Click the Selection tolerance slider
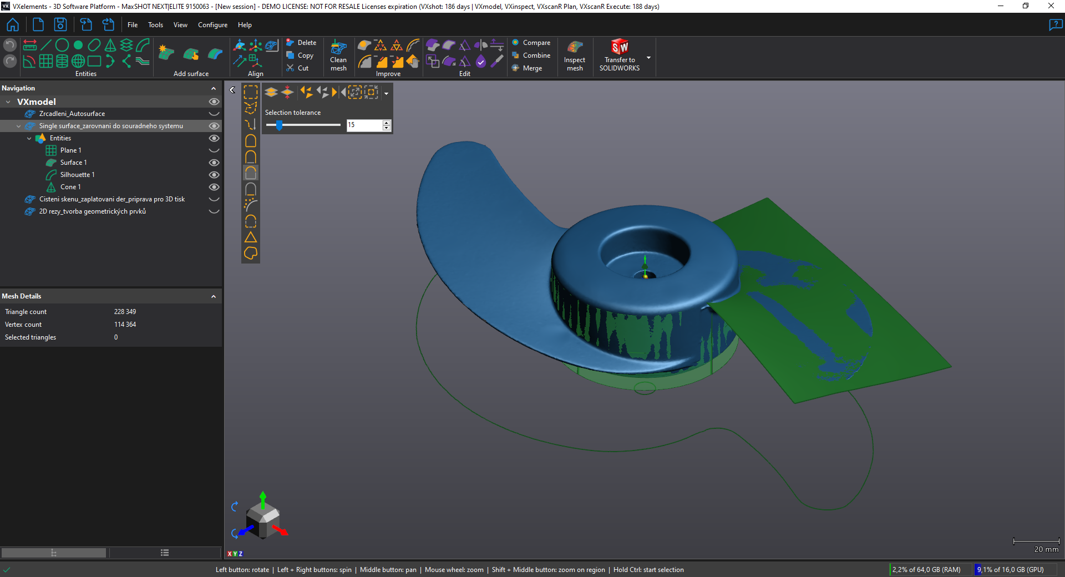The width and height of the screenshot is (1065, 577). [x=303, y=125]
